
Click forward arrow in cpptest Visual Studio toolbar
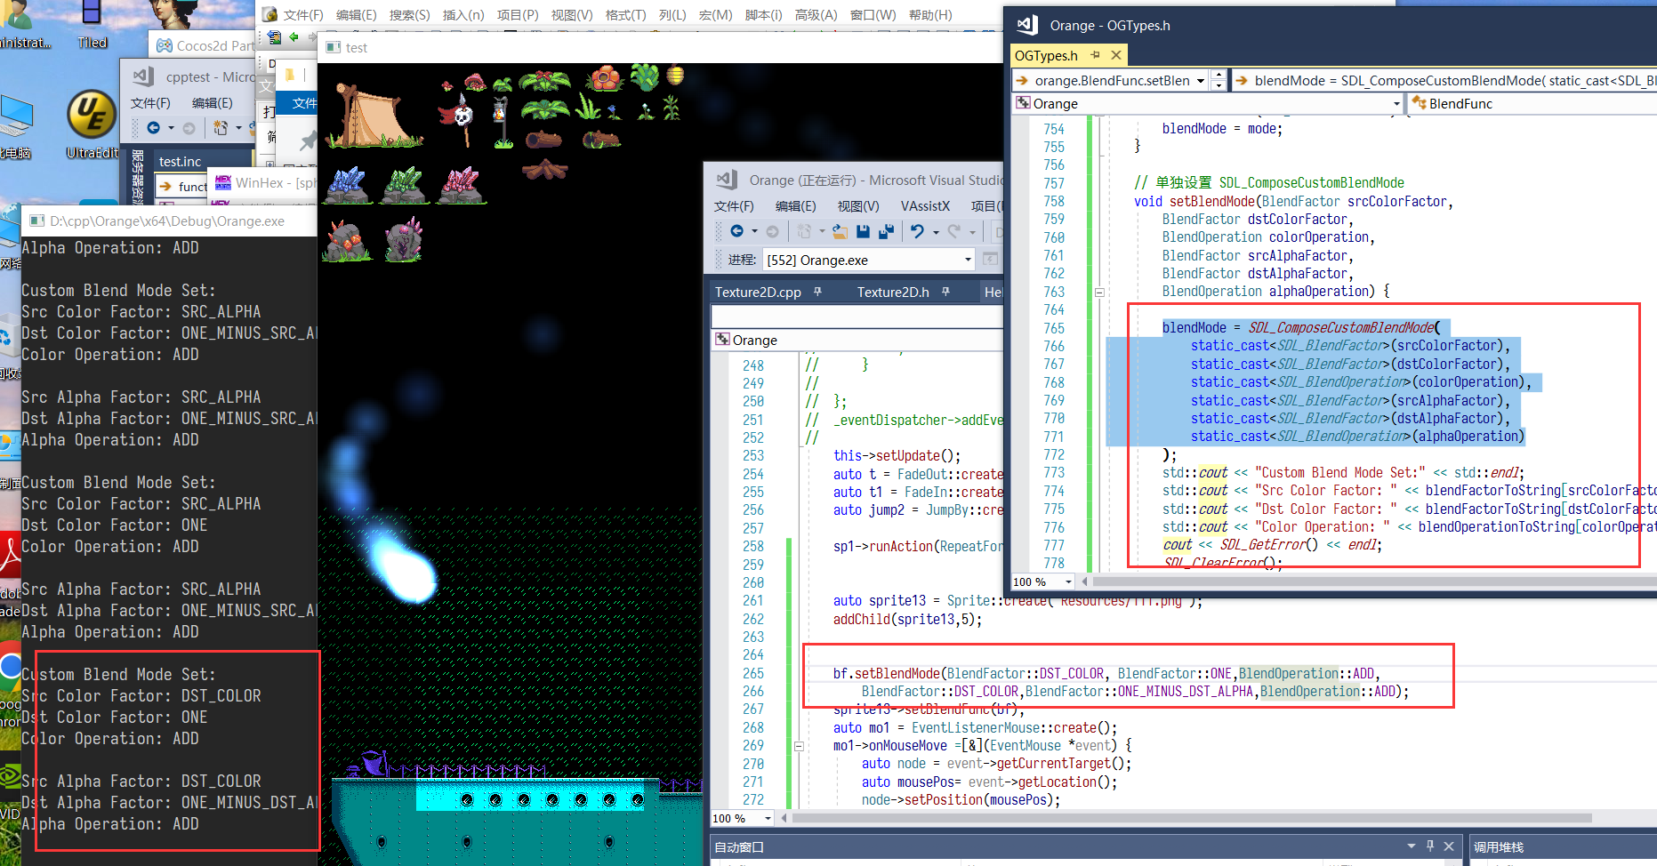pos(189,128)
